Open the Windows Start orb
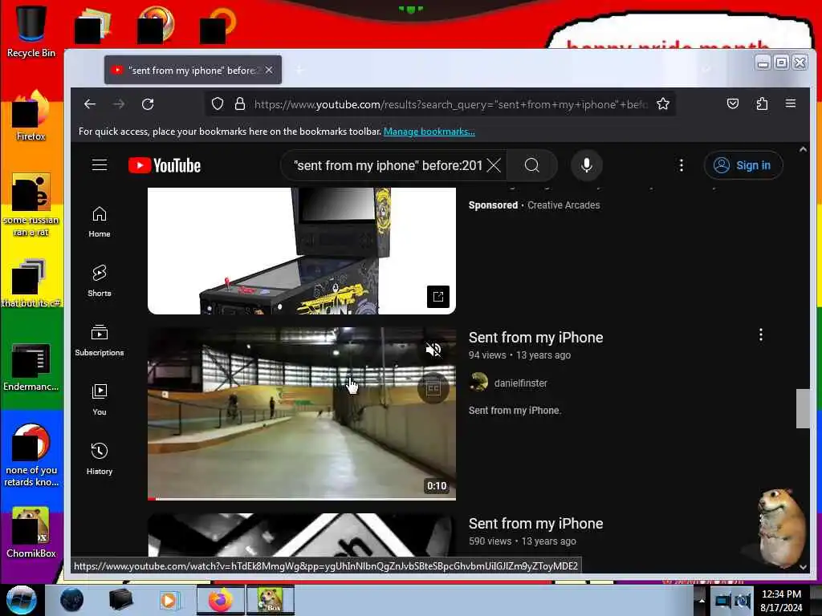822x616 pixels. coord(21,600)
